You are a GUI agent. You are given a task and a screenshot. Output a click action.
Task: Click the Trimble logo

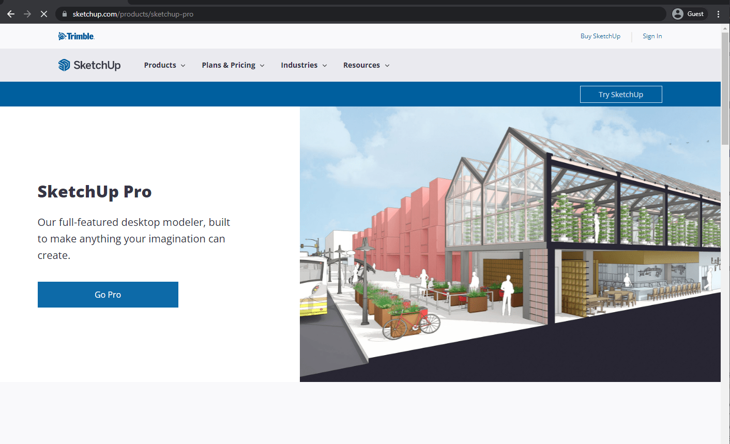[76, 36]
